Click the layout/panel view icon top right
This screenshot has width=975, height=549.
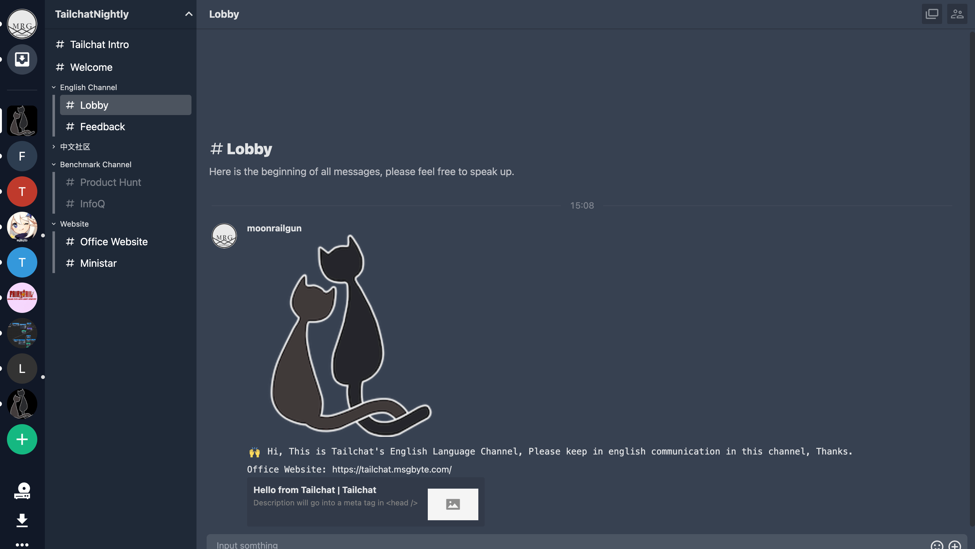point(932,13)
